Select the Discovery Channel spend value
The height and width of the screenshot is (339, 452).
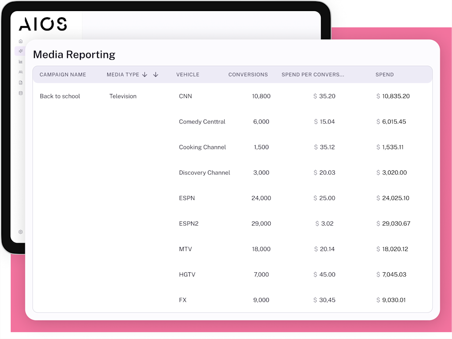pos(394,173)
